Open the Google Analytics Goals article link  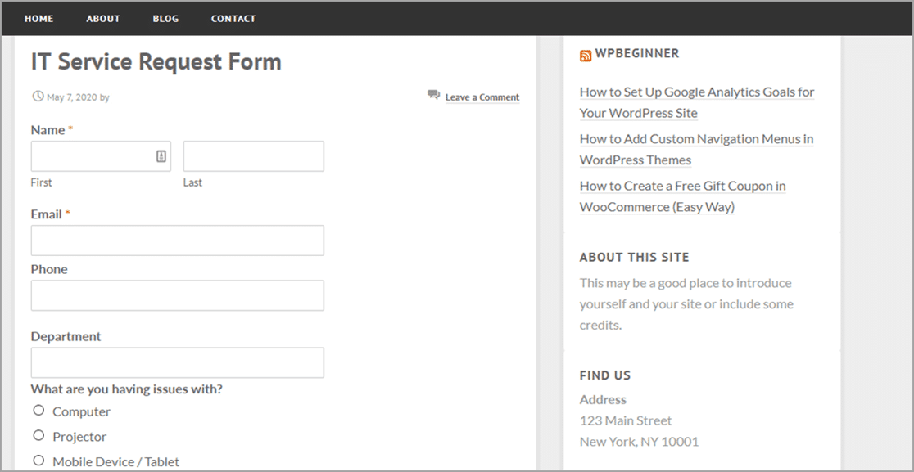697,102
